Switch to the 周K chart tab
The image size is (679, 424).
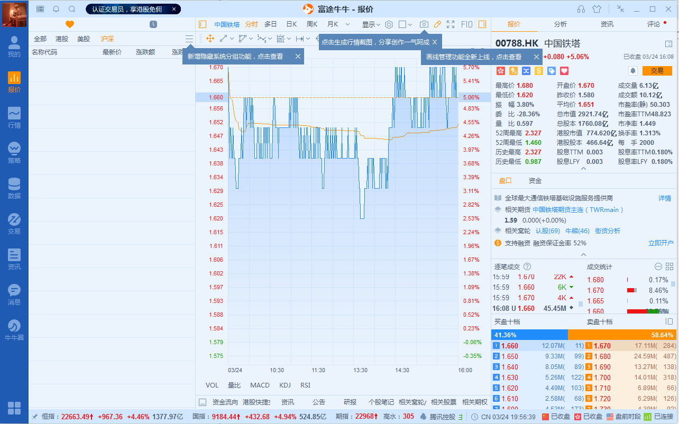[312, 24]
